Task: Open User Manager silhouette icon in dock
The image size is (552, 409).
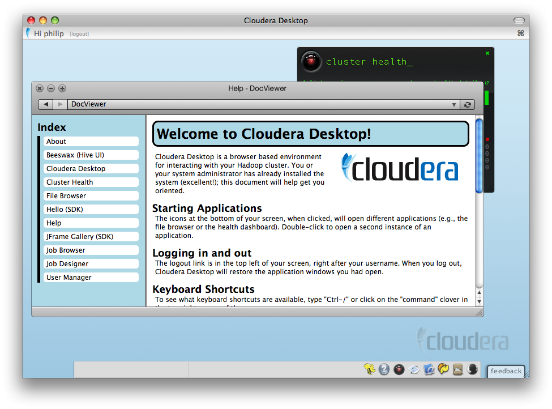Action: [472, 369]
